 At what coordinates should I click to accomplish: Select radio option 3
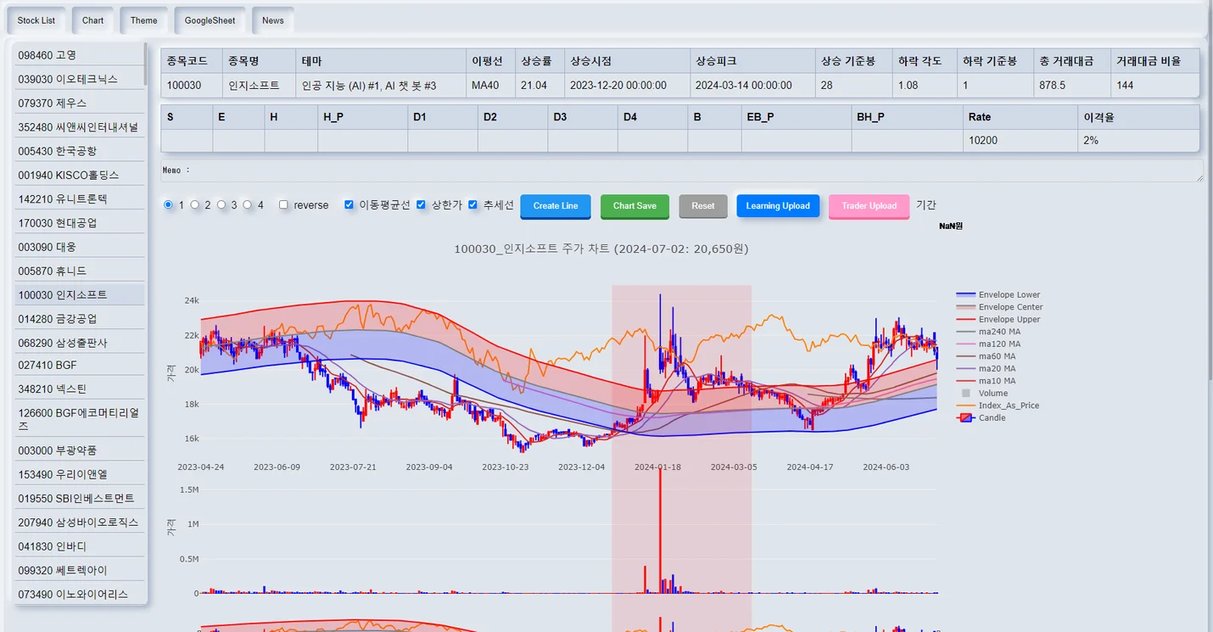coord(221,204)
